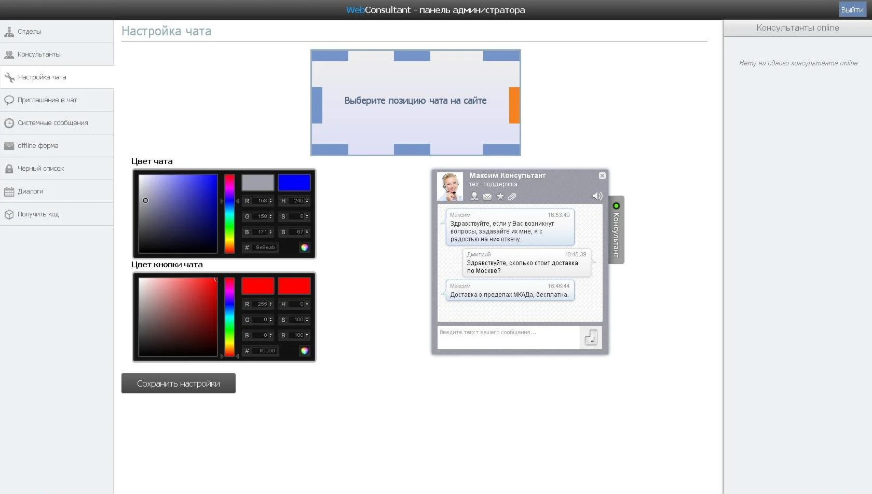Click the Сохранить настройки button

click(x=178, y=383)
